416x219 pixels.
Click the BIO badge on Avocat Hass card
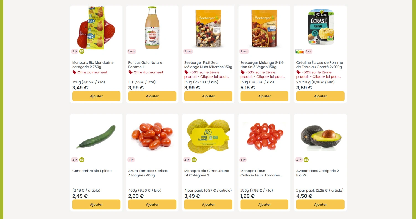(x=306, y=160)
